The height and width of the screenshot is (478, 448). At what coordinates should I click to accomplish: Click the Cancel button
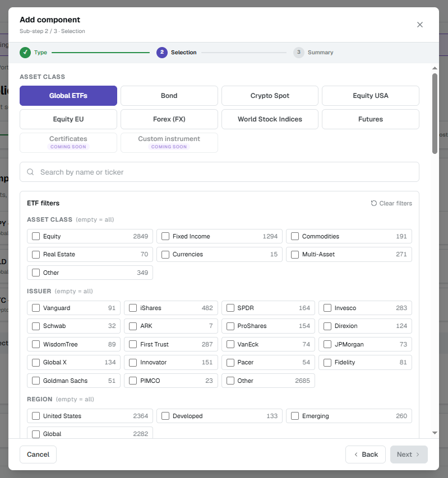(x=38, y=454)
